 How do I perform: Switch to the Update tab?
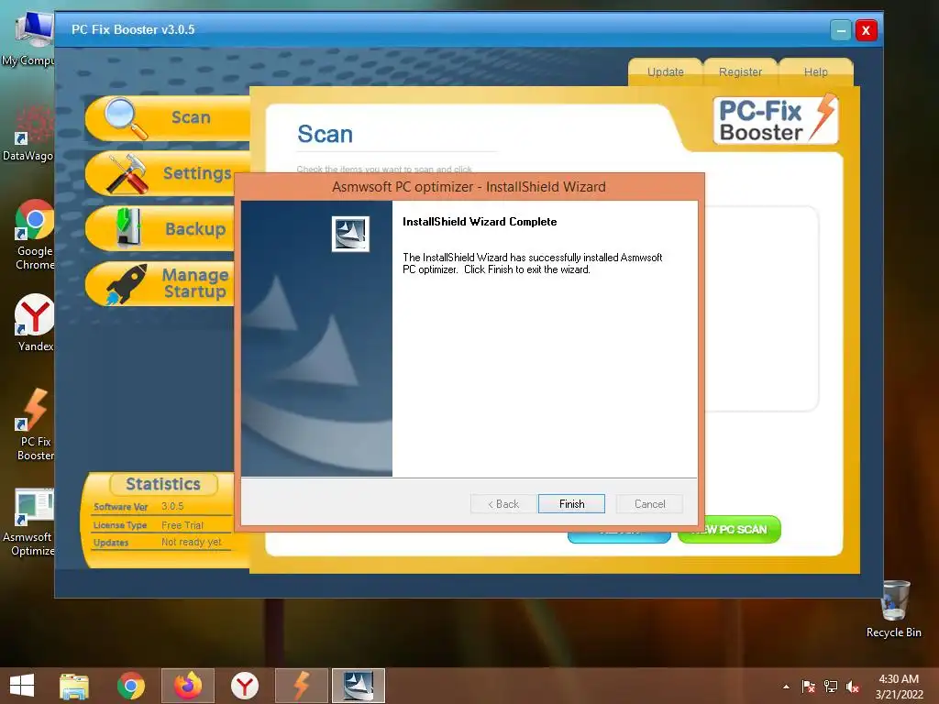tap(666, 71)
